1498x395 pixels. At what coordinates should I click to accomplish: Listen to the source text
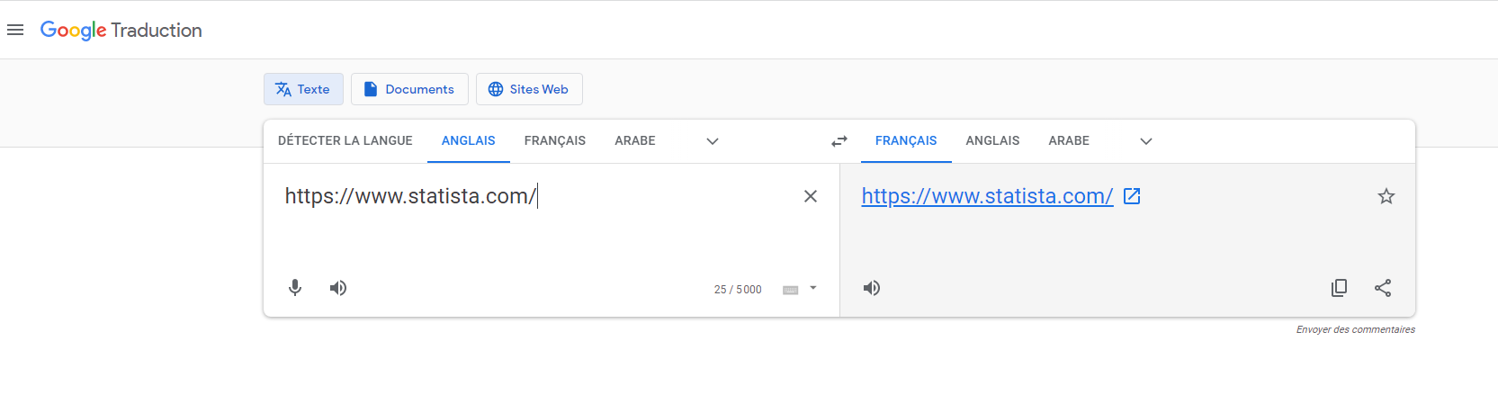(338, 288)
